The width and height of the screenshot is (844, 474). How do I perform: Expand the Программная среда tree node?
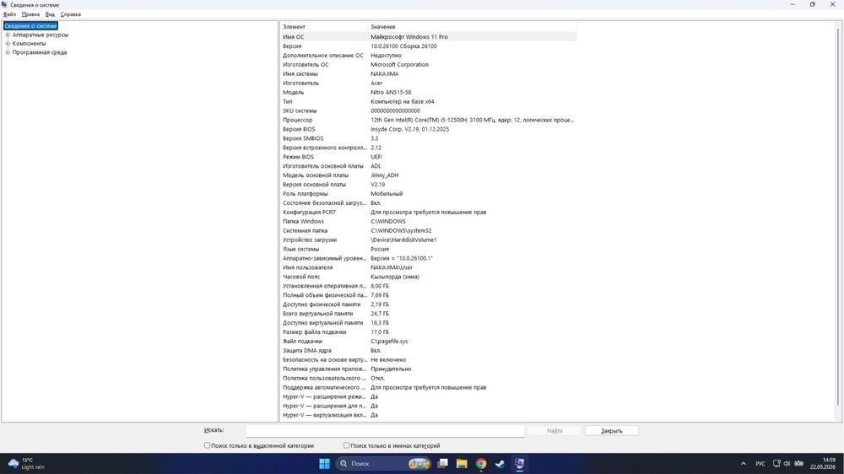click(8, 53)
